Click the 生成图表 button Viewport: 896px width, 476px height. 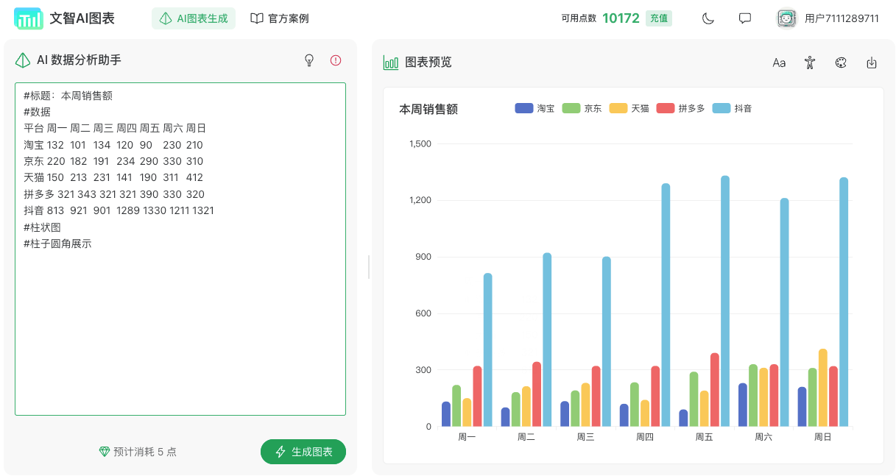[303, 452]
